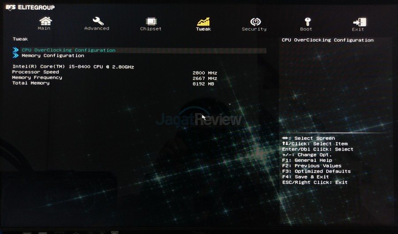398x234 pixels.
Task: Open the Security section icon
Action: point(255,21)
